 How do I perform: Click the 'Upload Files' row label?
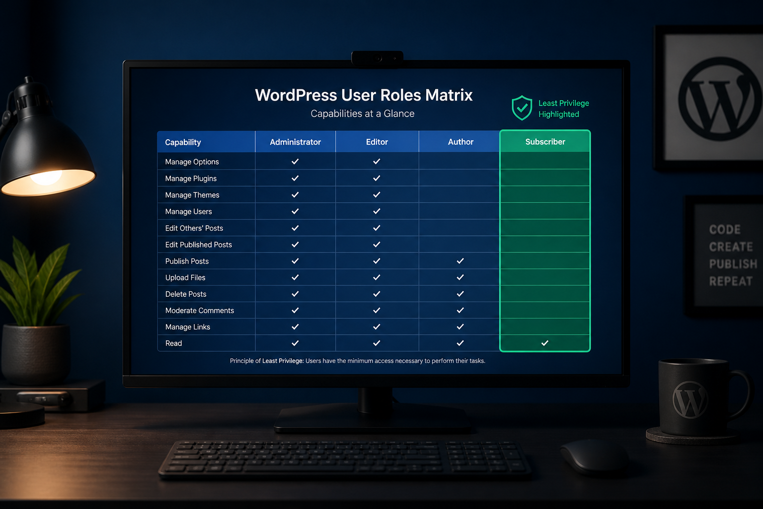(x=185, y=278)
